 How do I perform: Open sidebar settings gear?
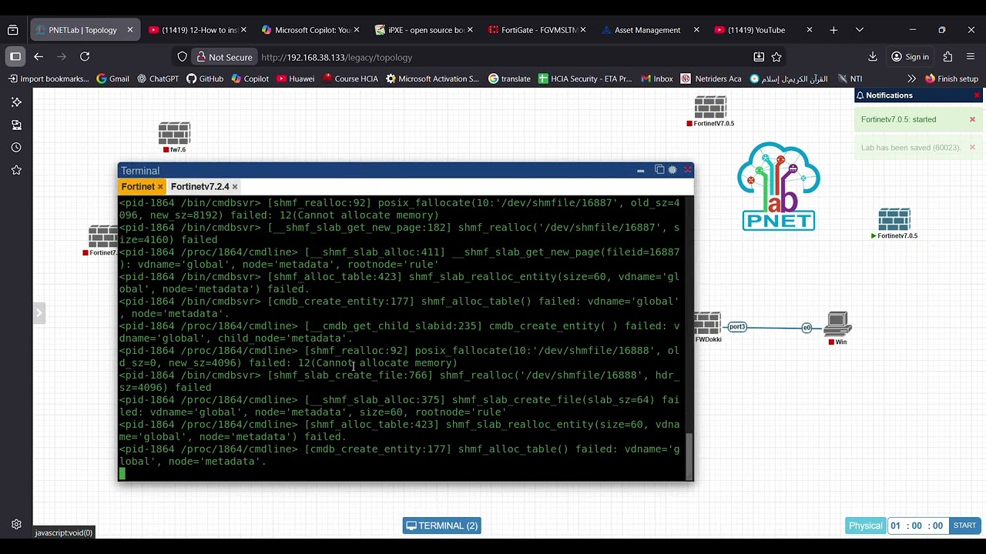[x=16, y=525]
